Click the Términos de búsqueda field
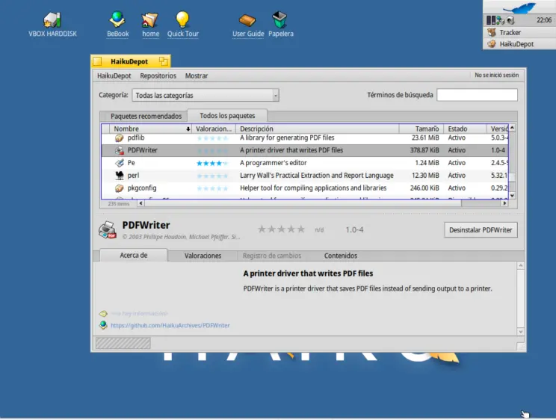Screen dimensions: 556x420 477,95
